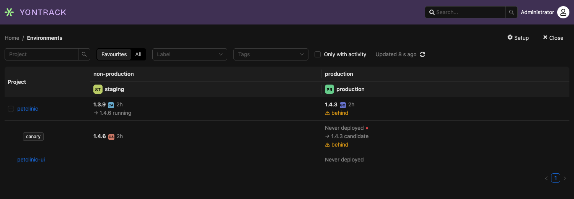The height and width of the screenshot is (199, 574).
Task: Focus the Project filter input field
Action: 42,54
